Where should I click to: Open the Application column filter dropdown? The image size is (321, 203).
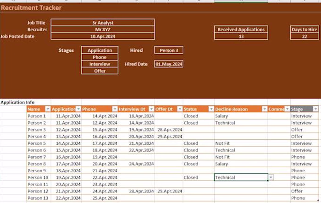pos(78,109)
